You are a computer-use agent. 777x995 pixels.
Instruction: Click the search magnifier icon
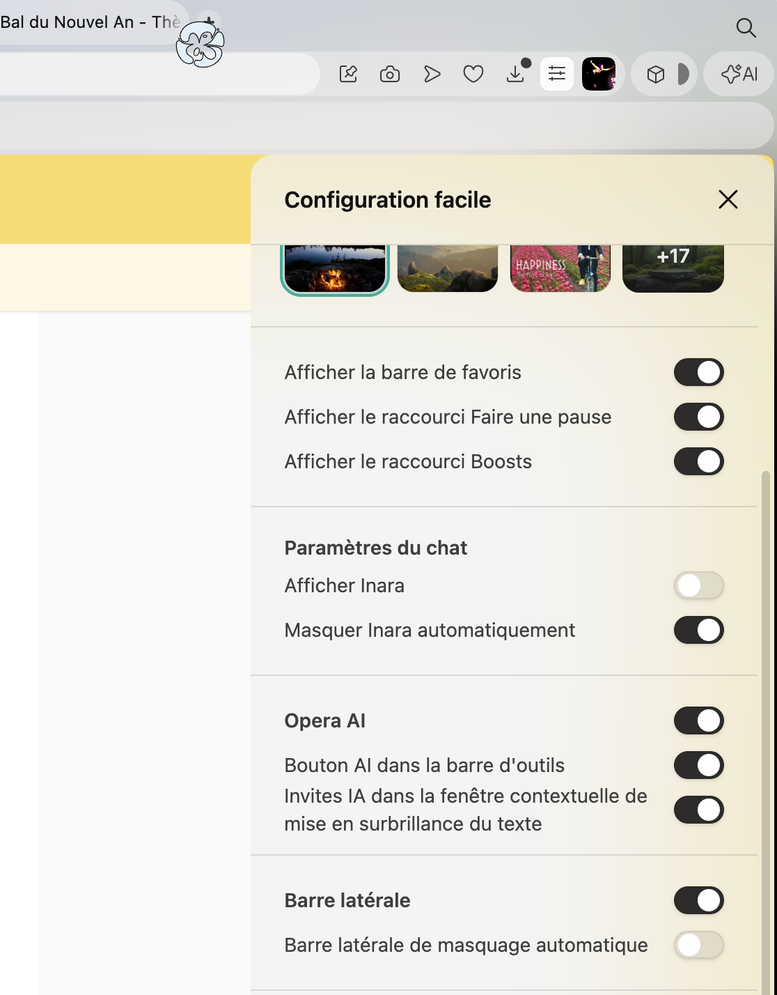746,28
